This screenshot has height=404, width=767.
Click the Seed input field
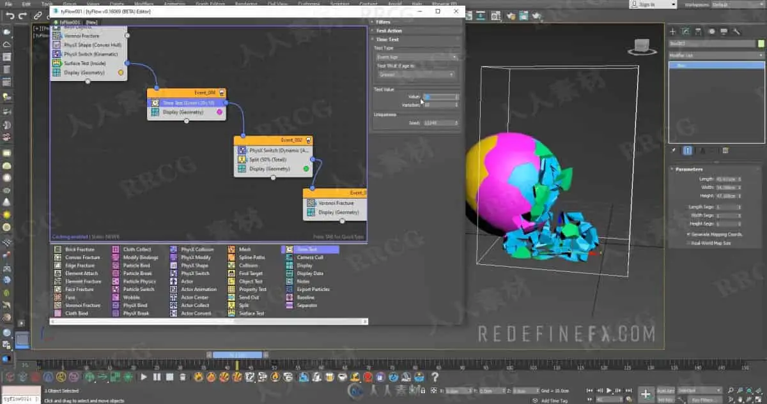tap(440, 123)
